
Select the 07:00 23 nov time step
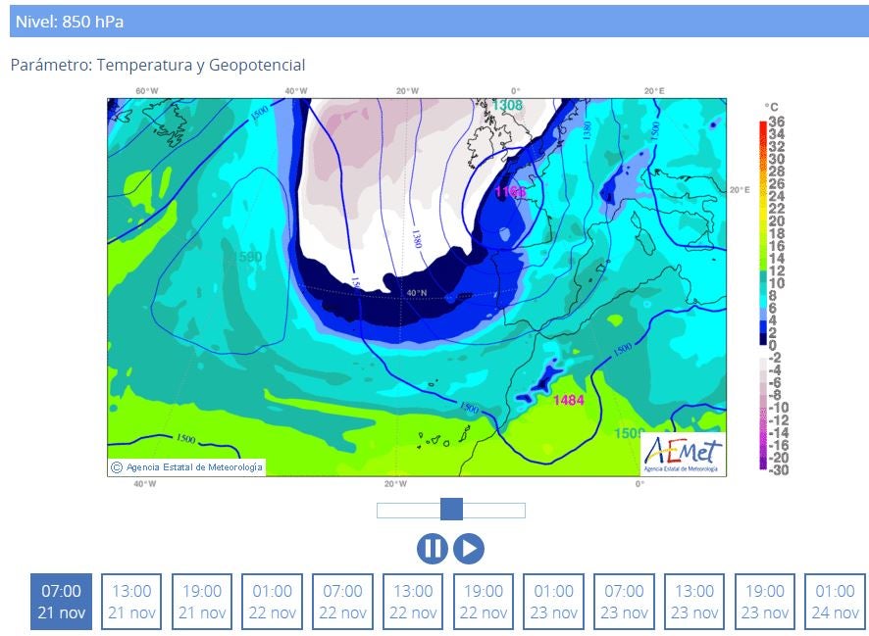pyautogui.click(x=624, y=602)
